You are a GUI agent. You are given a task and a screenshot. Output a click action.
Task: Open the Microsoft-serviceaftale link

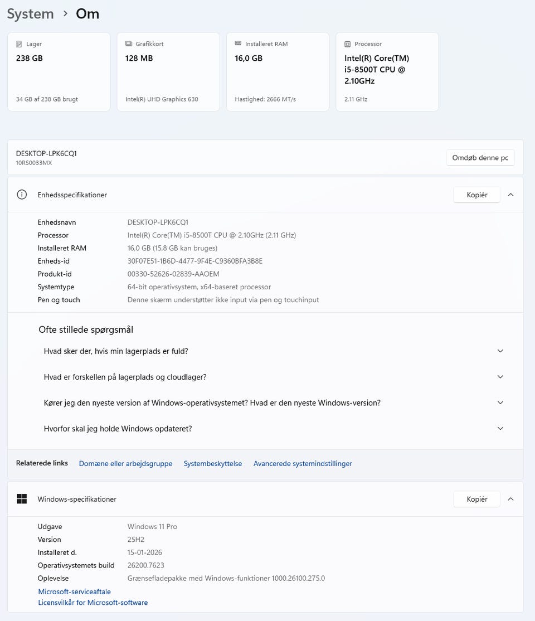coord(74,591)
